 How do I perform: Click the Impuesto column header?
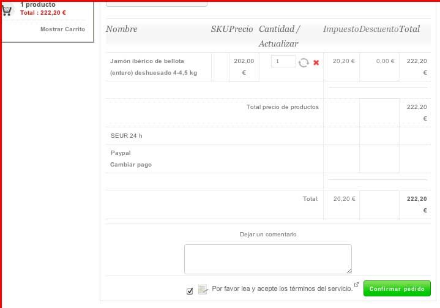click(x=341, y=29)
